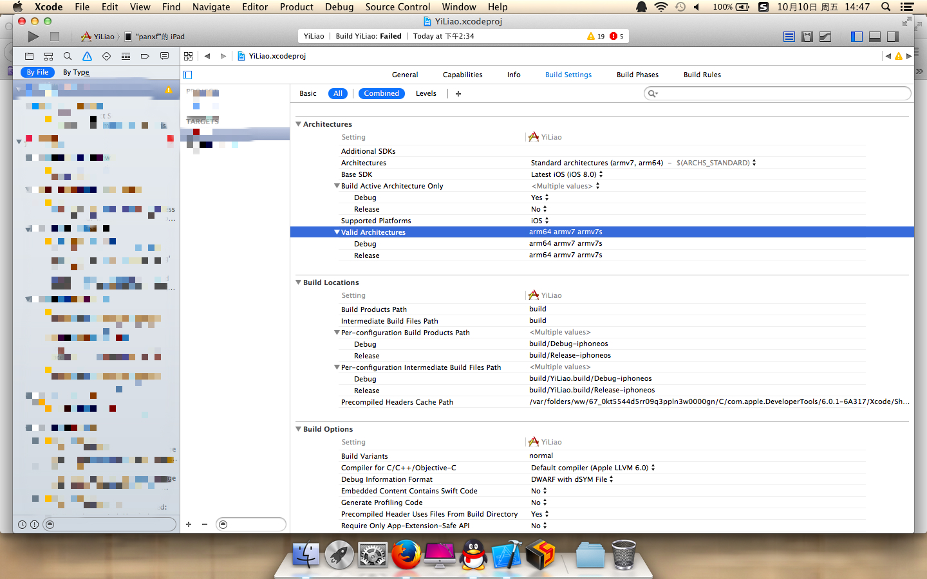
Task: Open the Test navigator diamond icon
Action: click(106, 56)
